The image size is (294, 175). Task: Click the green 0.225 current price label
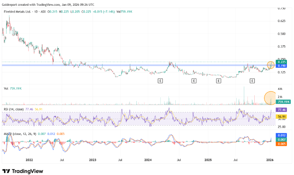pyautogui.click(x=281, y=62)
